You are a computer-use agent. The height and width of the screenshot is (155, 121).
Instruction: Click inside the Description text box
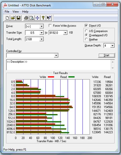(59, 65)
